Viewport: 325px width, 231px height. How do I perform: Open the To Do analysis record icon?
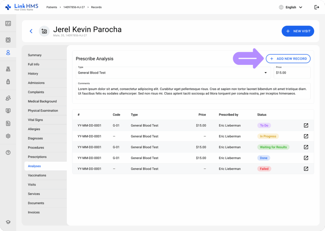pyautogui.click(x=306, y=125)
